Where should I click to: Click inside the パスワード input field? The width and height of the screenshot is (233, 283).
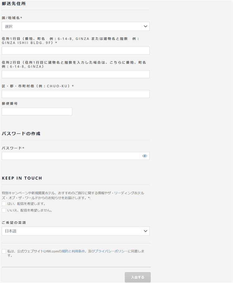point(71,156)
